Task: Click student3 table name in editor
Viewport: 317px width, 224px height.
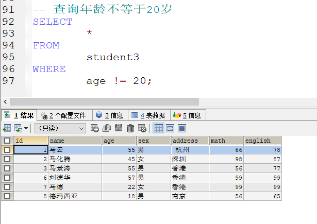Action: (x=113, y=57)
